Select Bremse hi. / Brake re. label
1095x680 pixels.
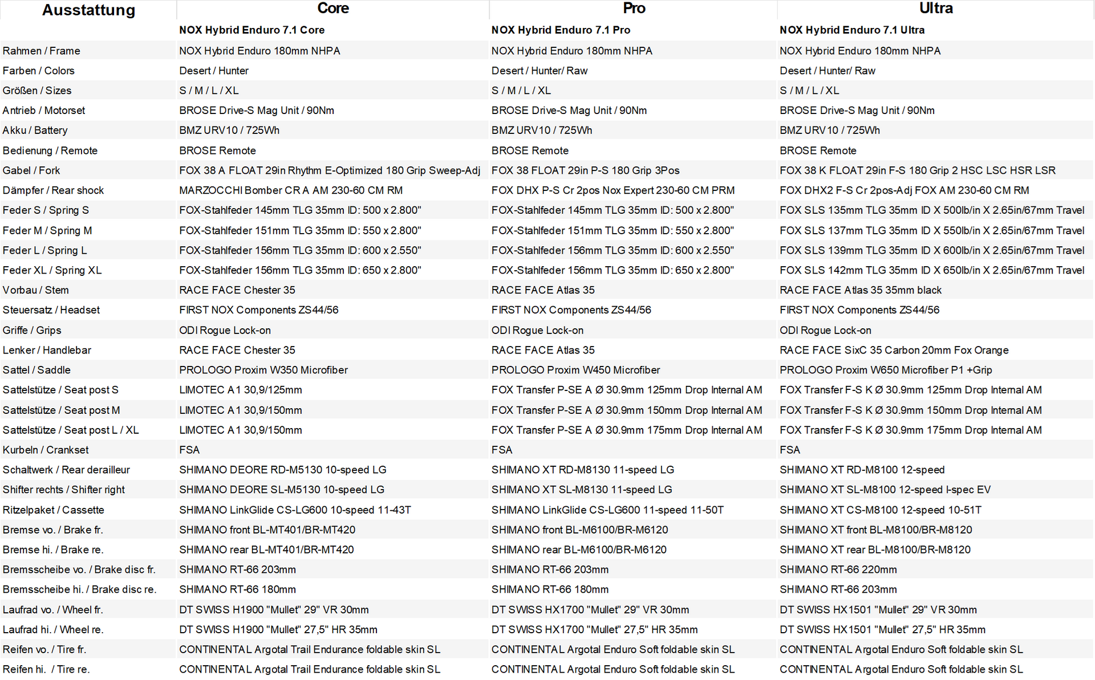click(53, 550)
